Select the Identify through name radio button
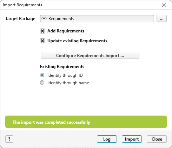The width and height of the screenshot is (172, 148). (x=42, y=82)
